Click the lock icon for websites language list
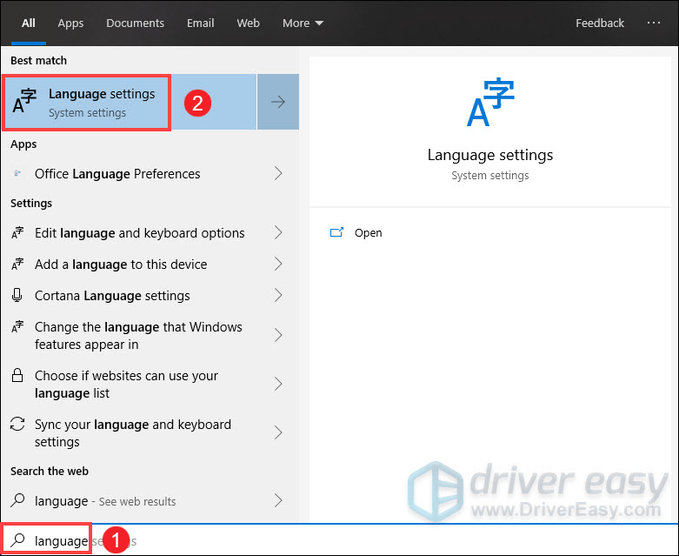This screenshot has height=556, width=679. [17, 375]
